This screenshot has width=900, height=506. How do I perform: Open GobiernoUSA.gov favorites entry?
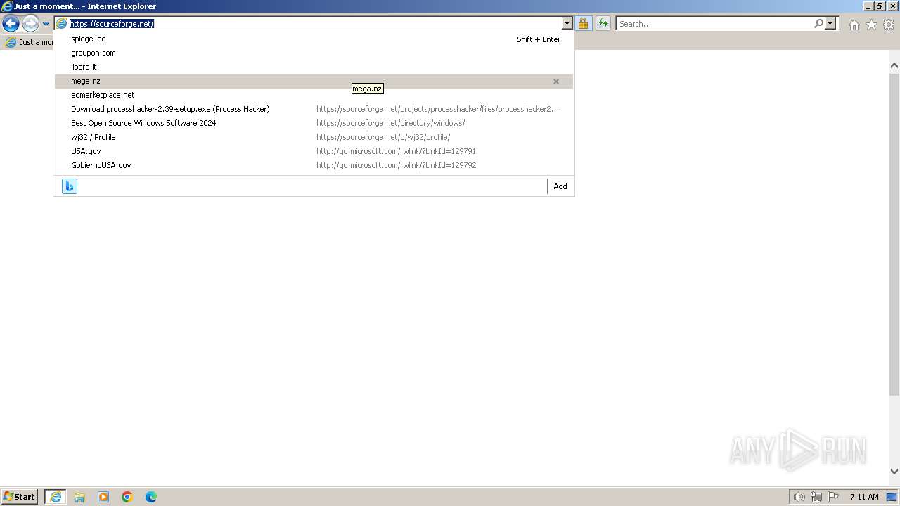tap(314, 165)
